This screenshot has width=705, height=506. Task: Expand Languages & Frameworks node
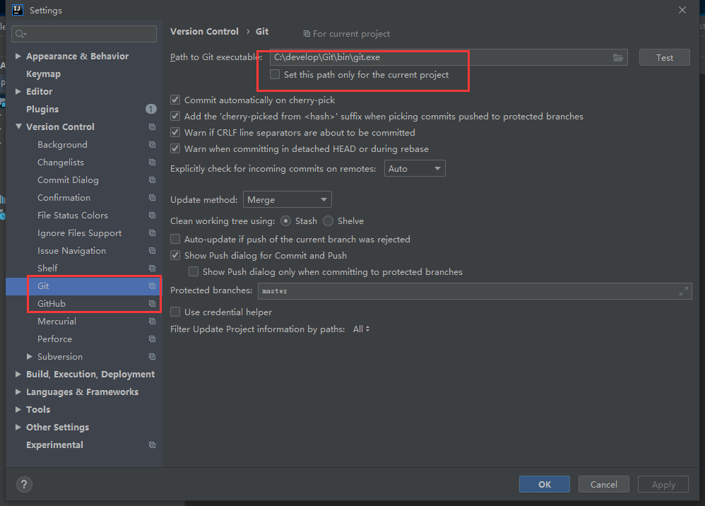point(18,392)
